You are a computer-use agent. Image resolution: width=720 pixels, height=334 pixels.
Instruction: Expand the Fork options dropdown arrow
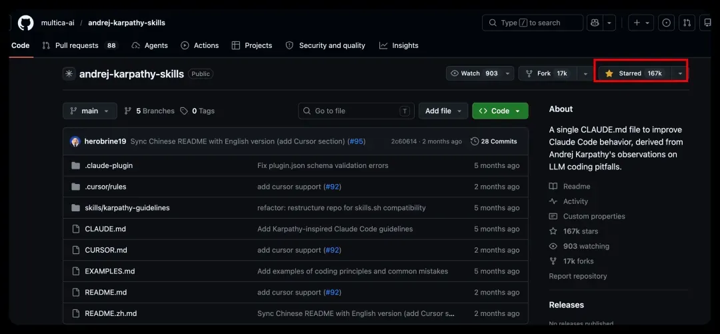point(585,73)
